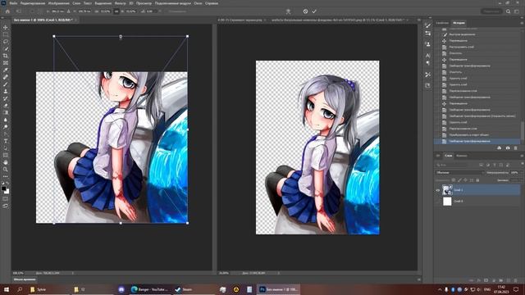Viewport: 525px width, 295px height.
Task: Cancel the transform in options bar
Action: click(x=305, y=11)
